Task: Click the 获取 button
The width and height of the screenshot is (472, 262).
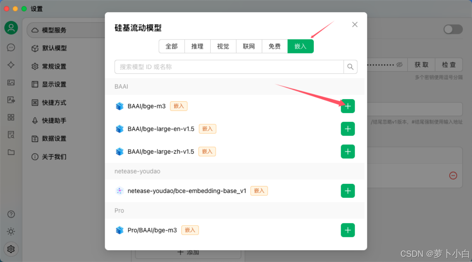Action: coord(421,64)
